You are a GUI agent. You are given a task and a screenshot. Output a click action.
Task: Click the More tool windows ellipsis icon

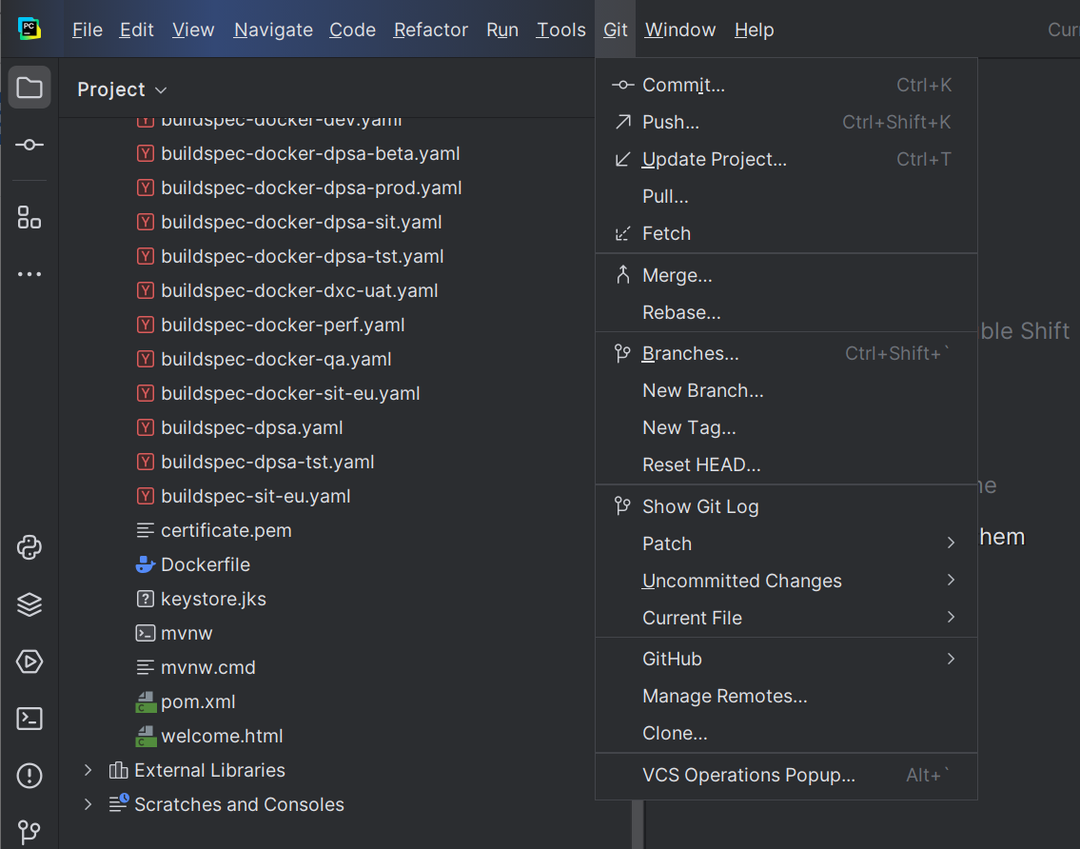(x=29, y=274)
